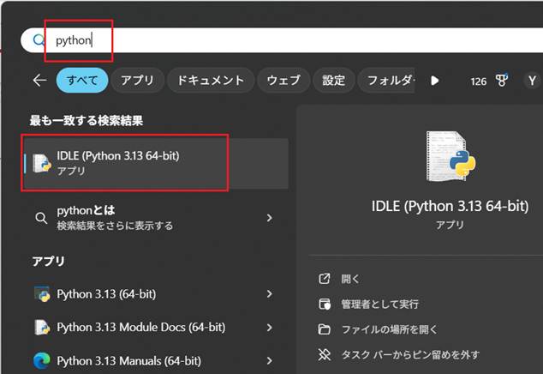Expand Python 3.13 Module Docs chevron

click(x=269, y=328)
